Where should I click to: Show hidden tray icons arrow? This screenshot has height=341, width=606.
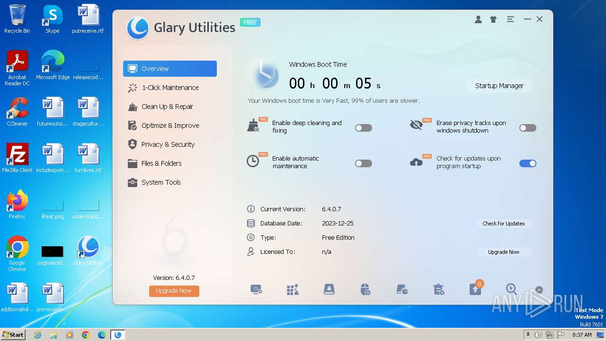coord(528,334)
